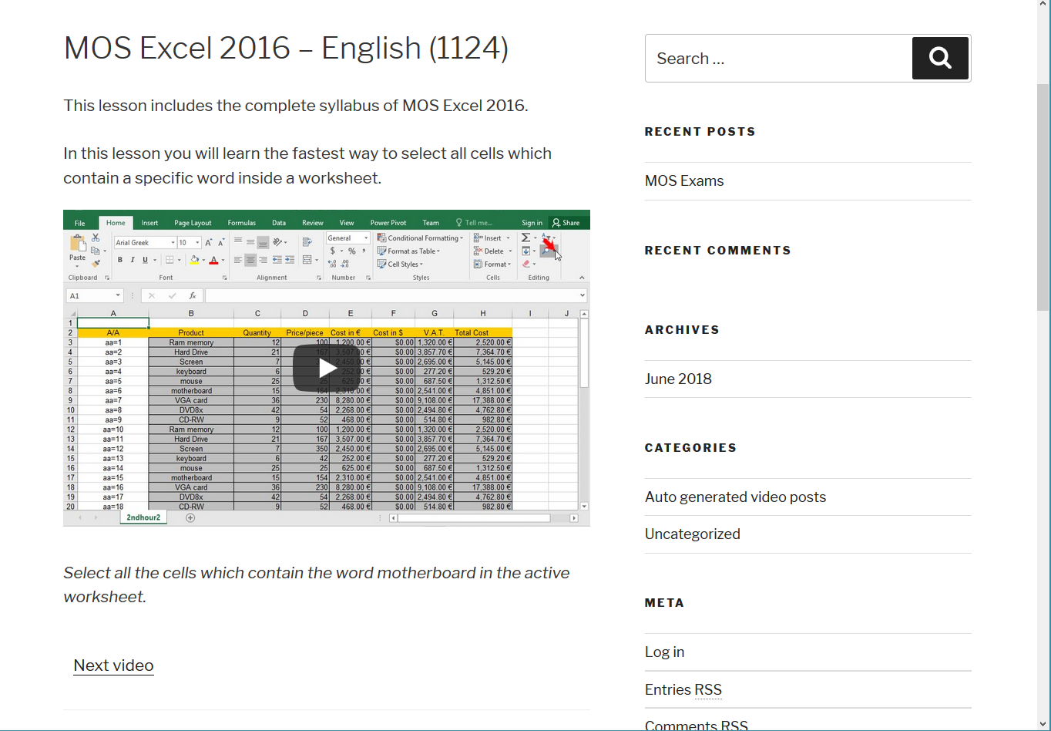Image resolution: width=1051 pixels, height=731 pixels.
Task: Click the AutoSum sigma icon
Action: (x=525, y=237)
